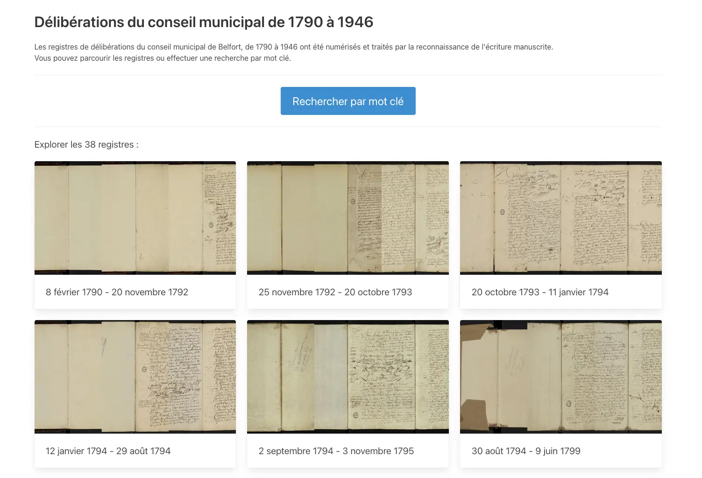
Task: Select caption '20 octobre 1793 - 11 janvier 1794'
Action: [x=540, y=292]
